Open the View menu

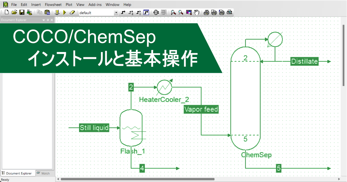[80, 5]
